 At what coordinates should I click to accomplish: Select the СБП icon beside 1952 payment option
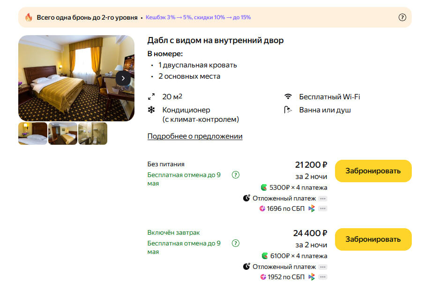[312, 276]
